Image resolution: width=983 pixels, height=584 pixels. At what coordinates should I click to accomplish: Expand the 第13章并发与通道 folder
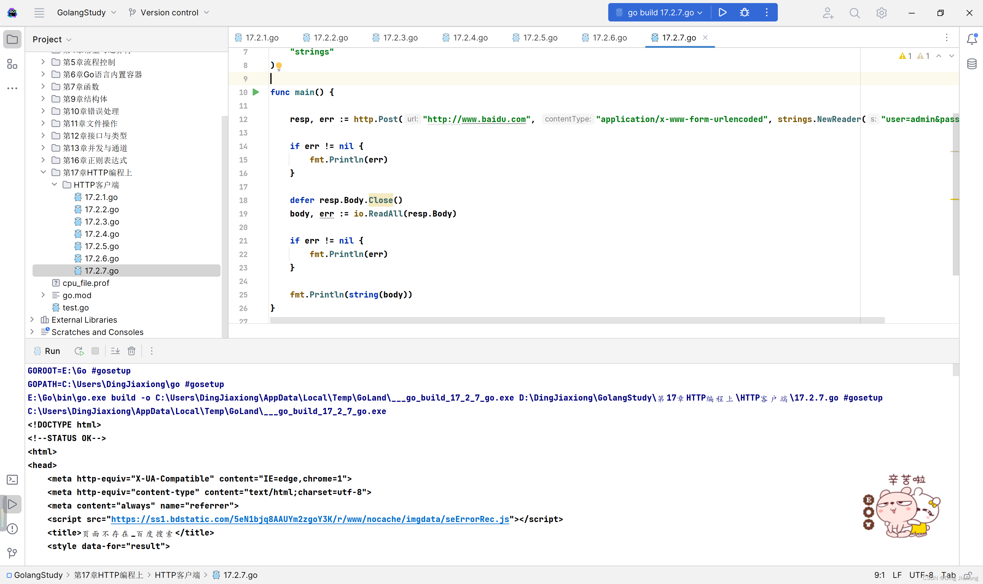tap(43, 148)
